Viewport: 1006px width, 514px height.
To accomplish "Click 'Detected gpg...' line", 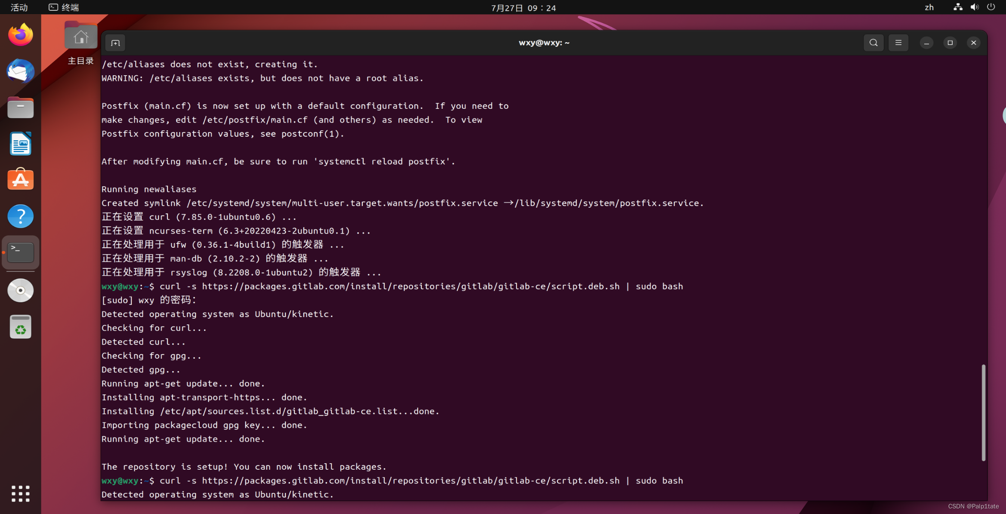I will coord(141,370).
